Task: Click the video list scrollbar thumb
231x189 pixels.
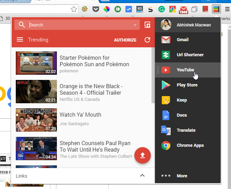Action: [x=153, y=75]
